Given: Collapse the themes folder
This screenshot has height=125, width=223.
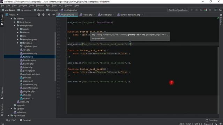Looking at the screenshot, I should [11, 19].
